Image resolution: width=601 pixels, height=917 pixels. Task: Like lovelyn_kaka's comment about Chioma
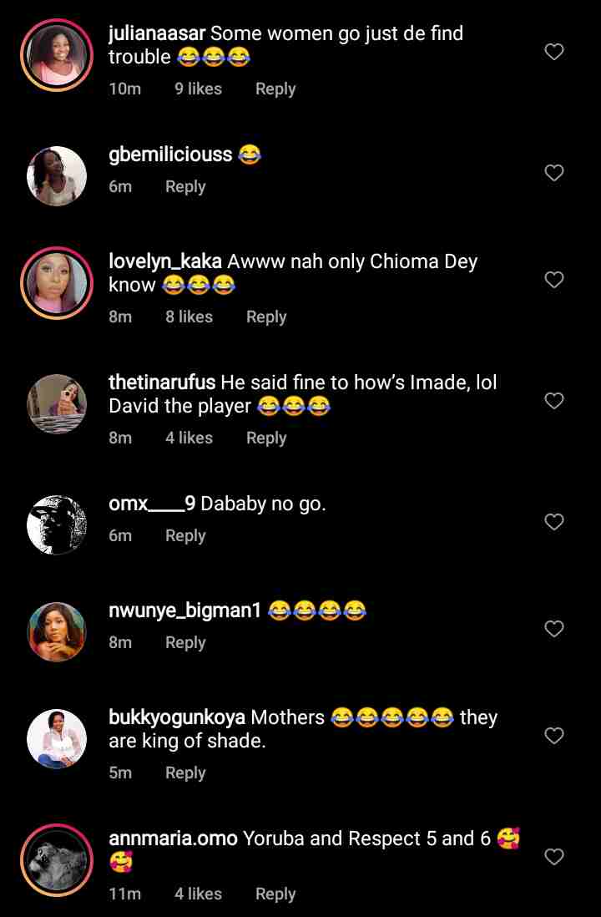click(554, 280)
